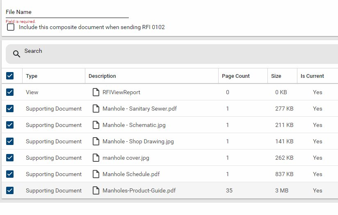Toggle the select-all checkbox in table header

pos(10,76)
